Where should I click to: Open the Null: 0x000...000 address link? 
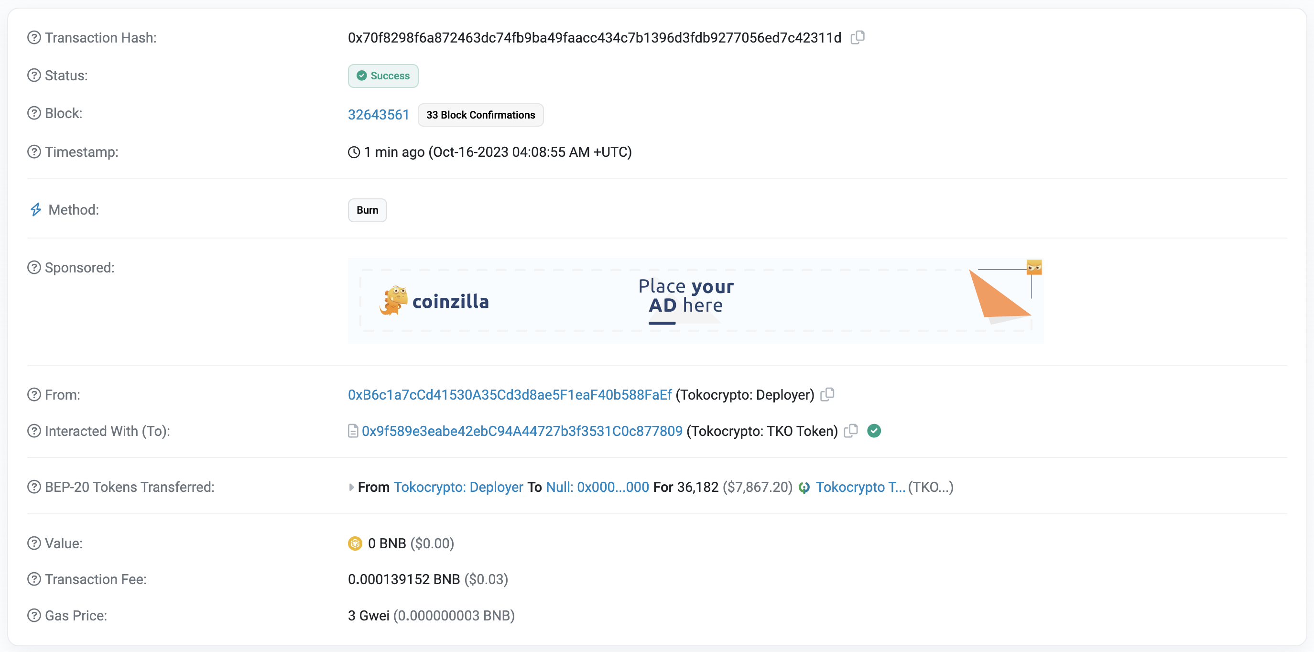[597, 487]
